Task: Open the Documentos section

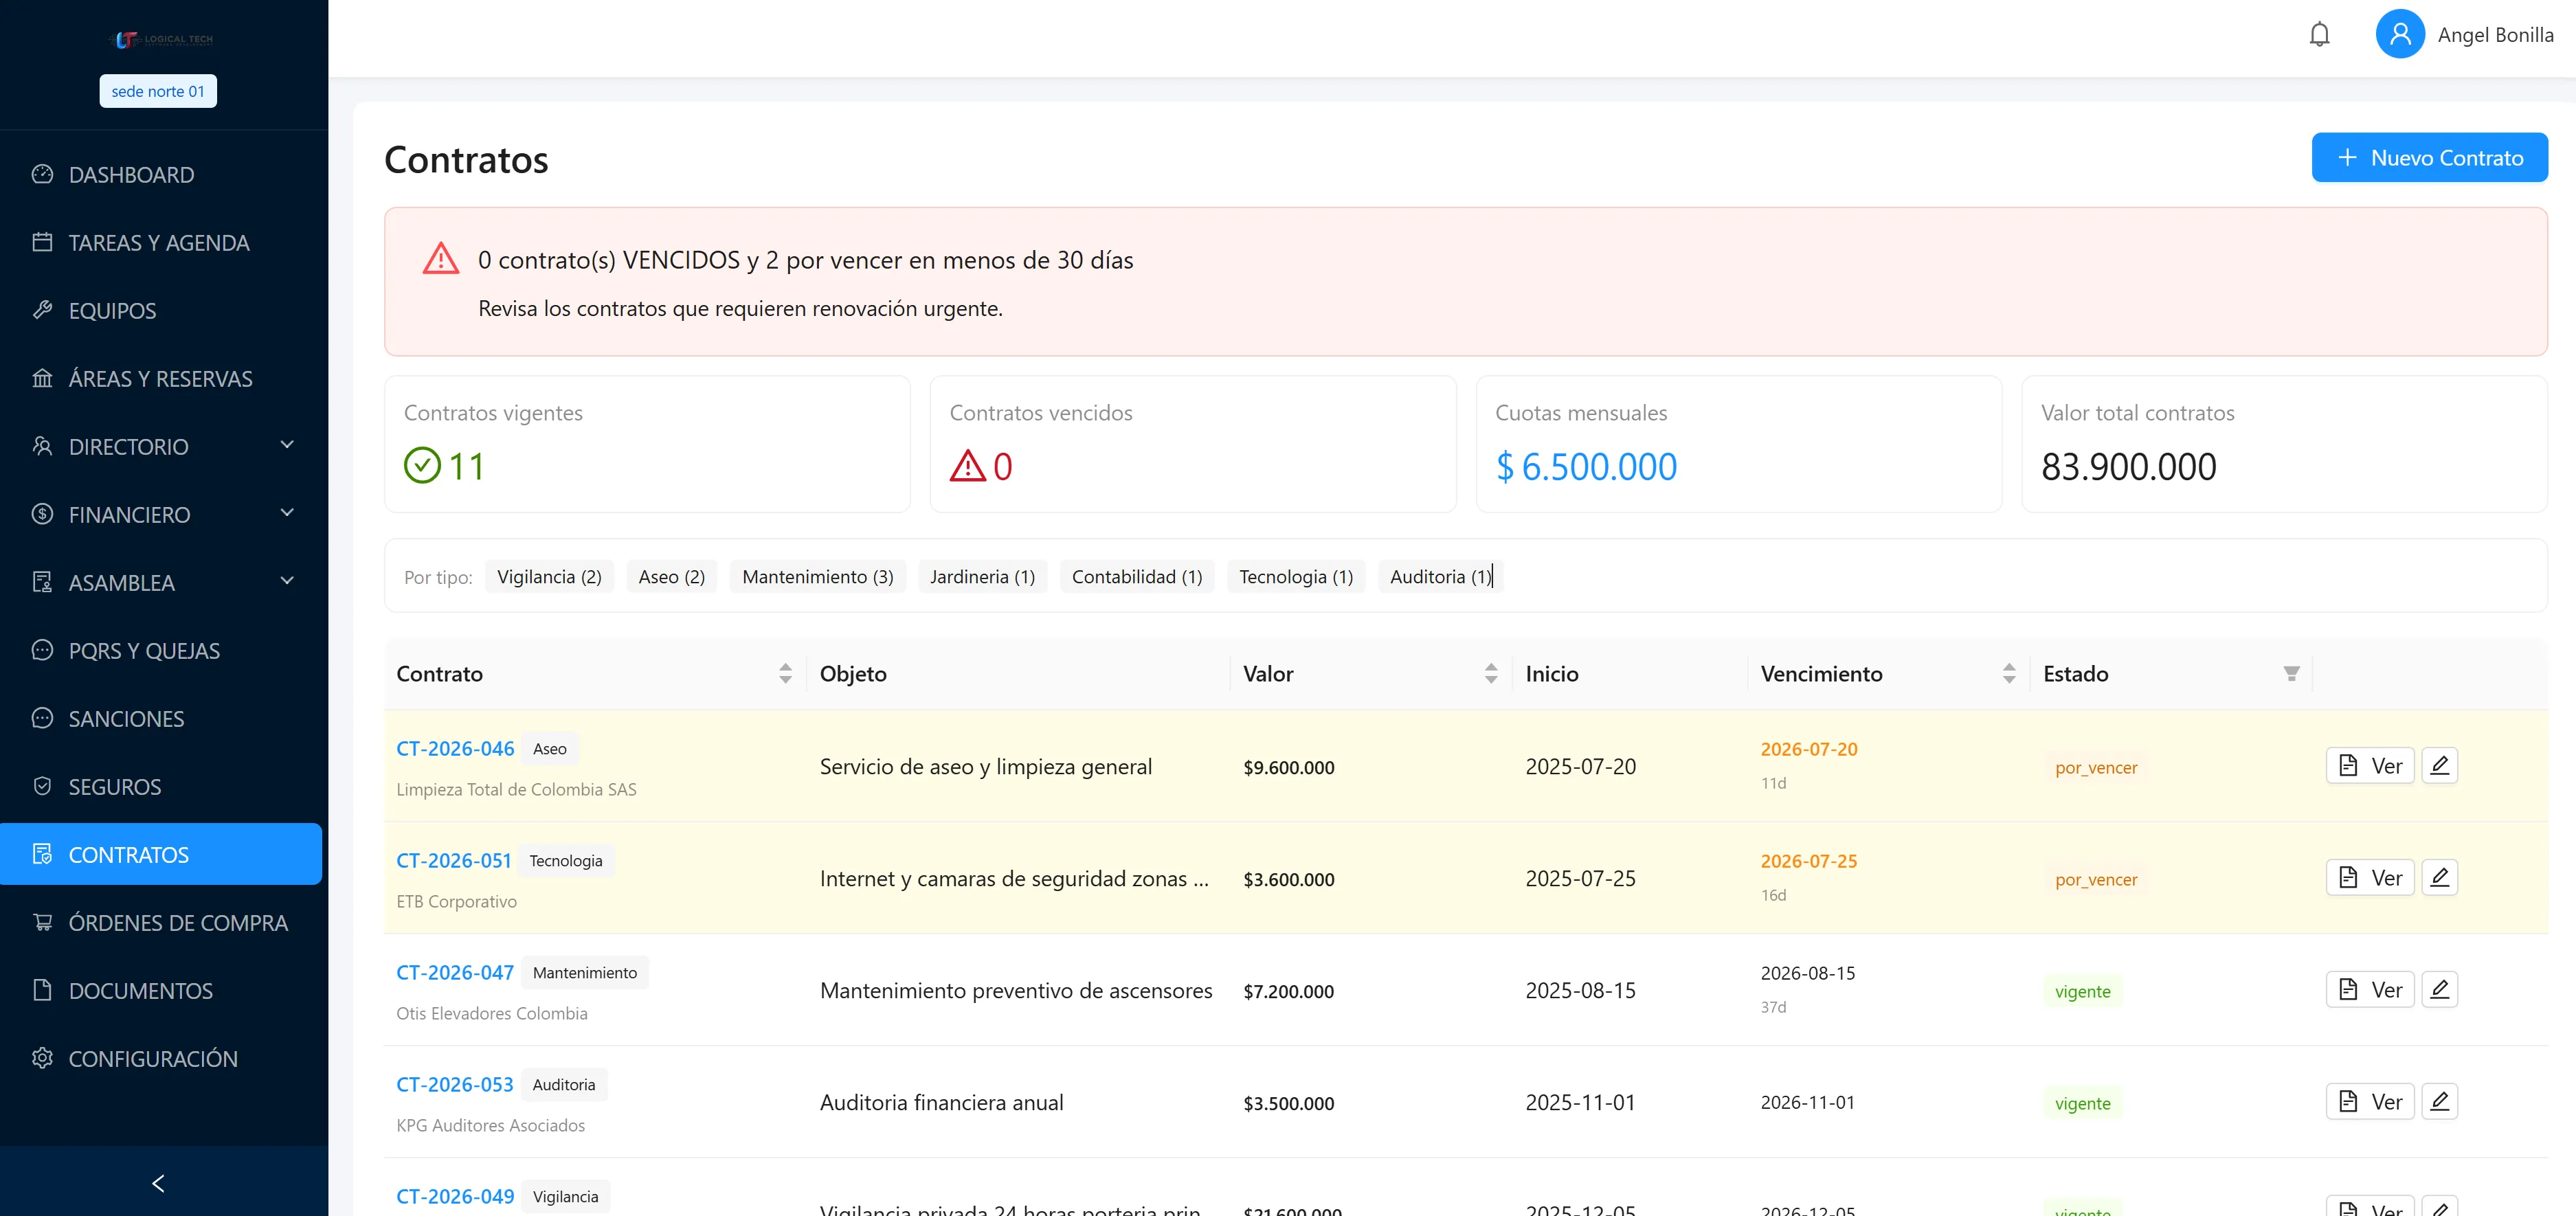Action: tap(161, 991)
